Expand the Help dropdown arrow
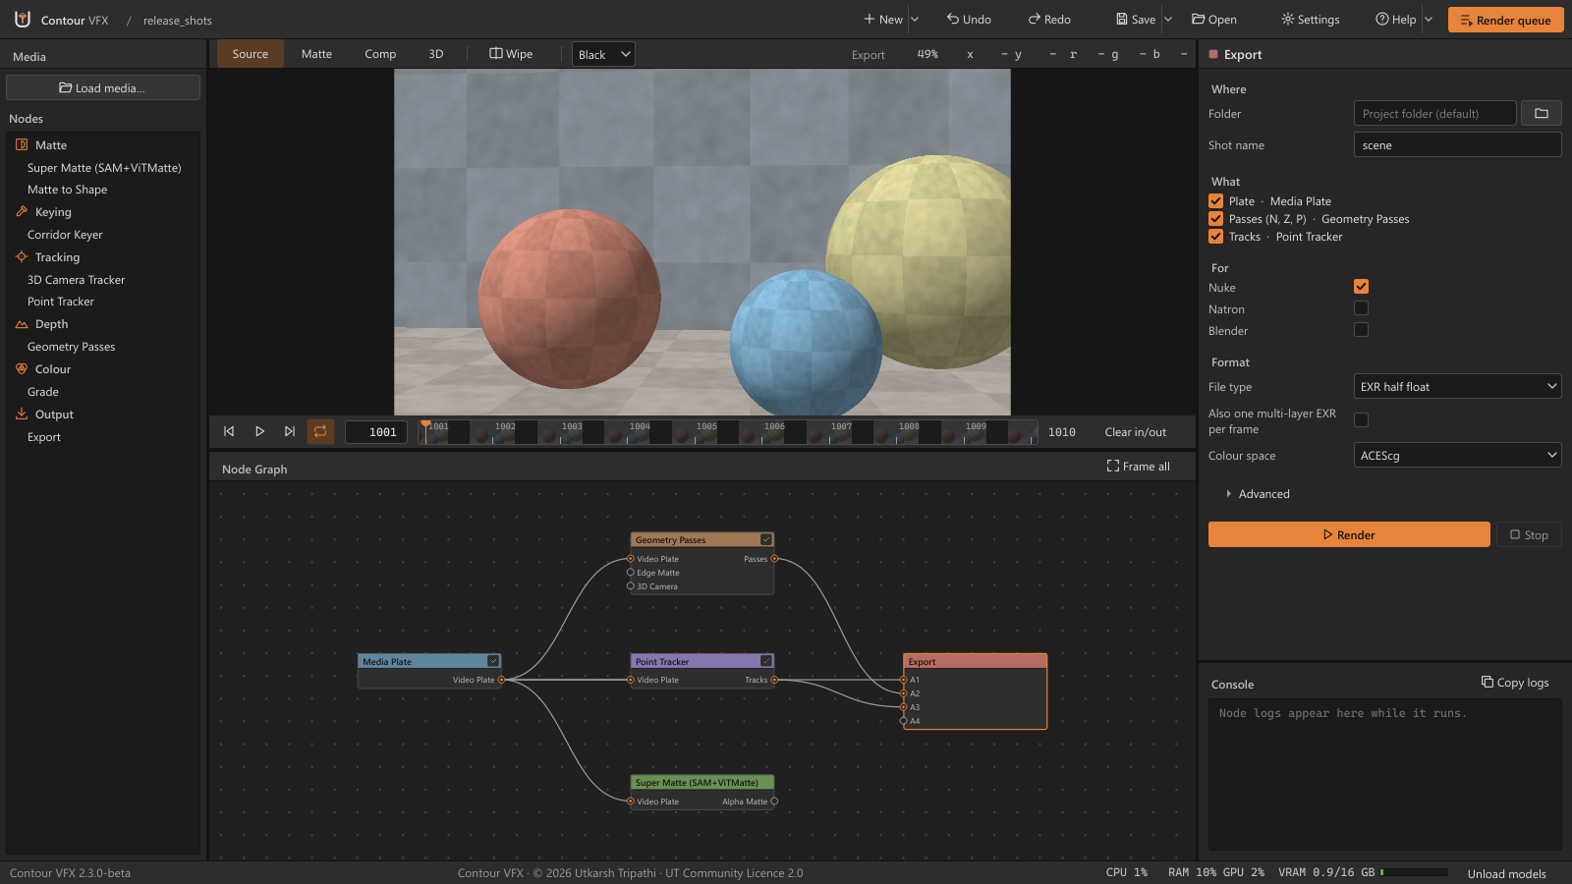The height and width of the screenshot is (884, 1572). coord(1429,20)
